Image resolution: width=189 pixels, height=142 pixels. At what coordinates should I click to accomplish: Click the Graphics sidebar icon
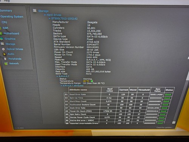pos(2,39)
